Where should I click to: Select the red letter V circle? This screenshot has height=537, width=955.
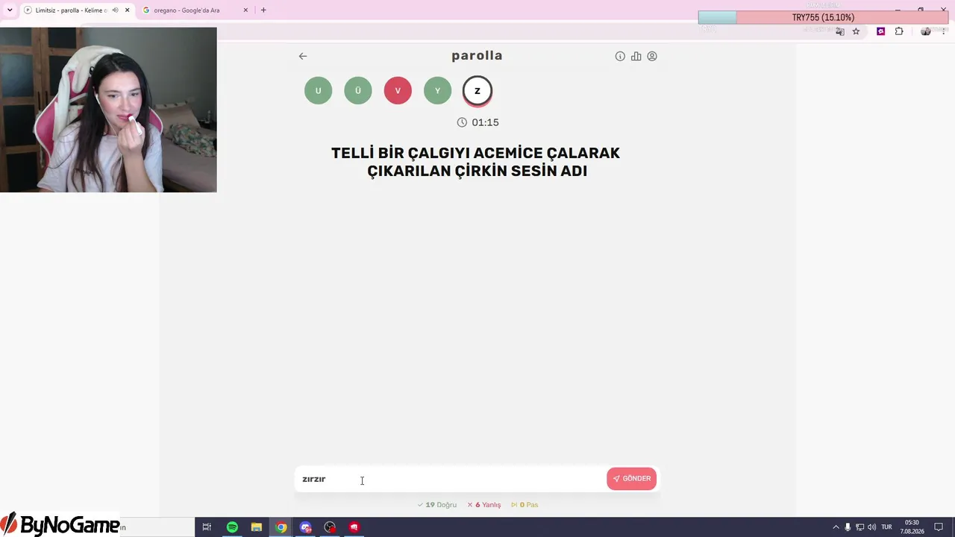coord(398,90)
